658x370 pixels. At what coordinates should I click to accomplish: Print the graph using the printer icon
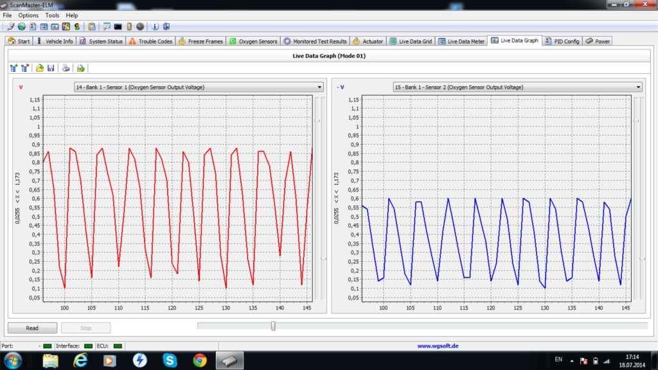click(66, 67)
